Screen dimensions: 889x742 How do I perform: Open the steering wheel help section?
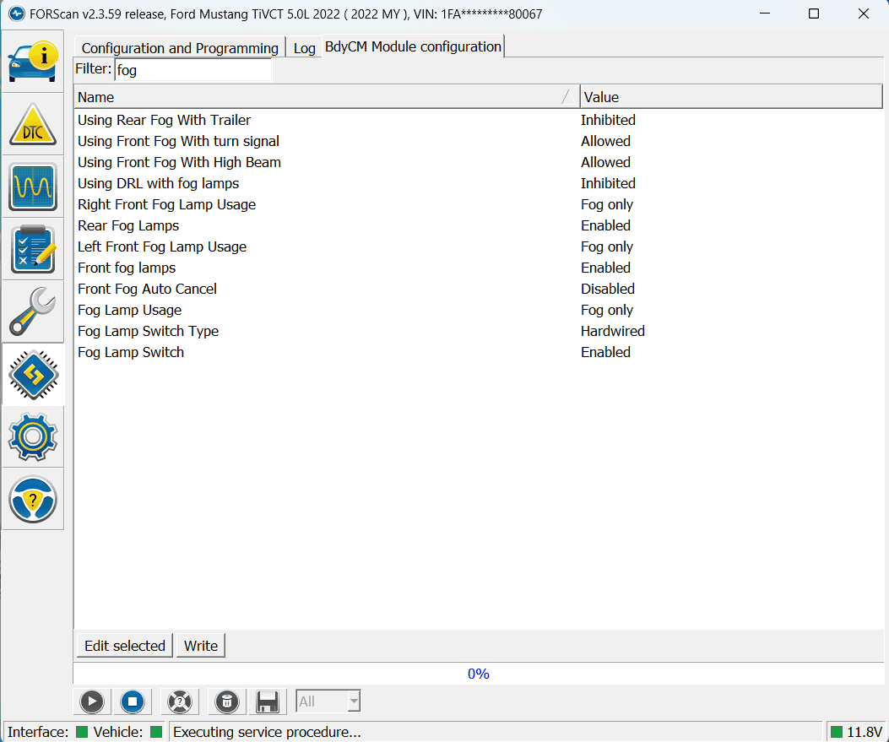33,500
